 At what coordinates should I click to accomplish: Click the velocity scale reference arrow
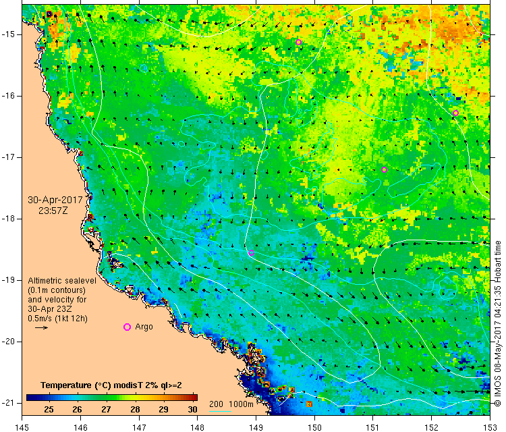coord(41,328)
